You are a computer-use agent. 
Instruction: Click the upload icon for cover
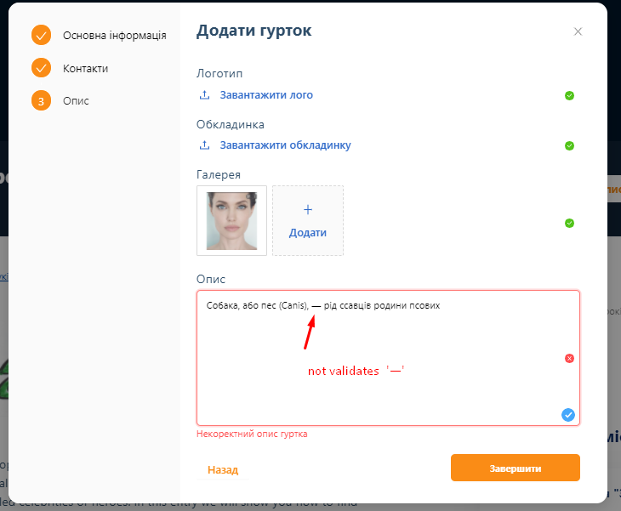tap(204, 145)
